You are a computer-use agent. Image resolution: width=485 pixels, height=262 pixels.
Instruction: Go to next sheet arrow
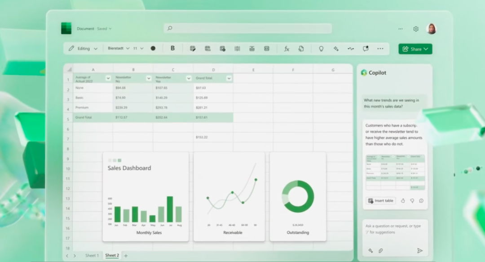75,256
